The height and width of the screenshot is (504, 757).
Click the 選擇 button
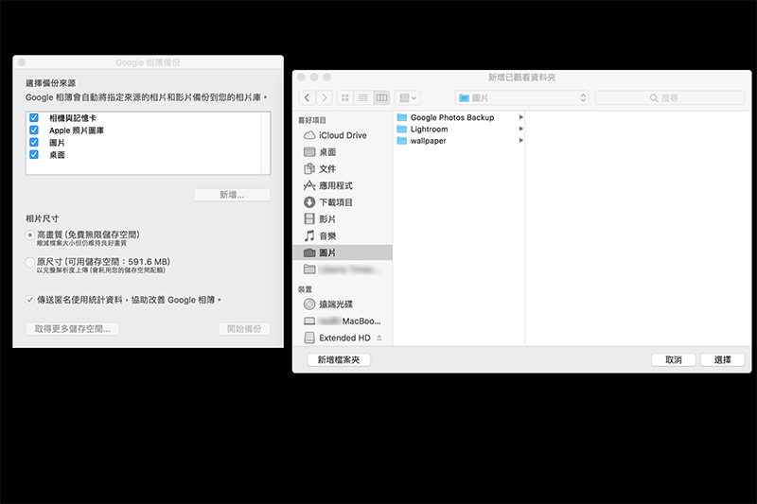coord(723,359)
